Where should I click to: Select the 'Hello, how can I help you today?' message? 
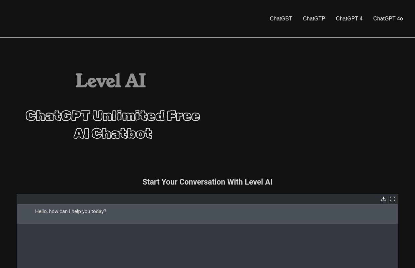(71, 211)
